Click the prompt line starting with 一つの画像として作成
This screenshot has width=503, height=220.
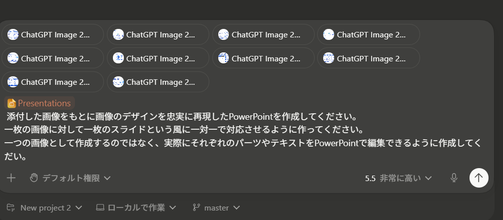[243, 143]
